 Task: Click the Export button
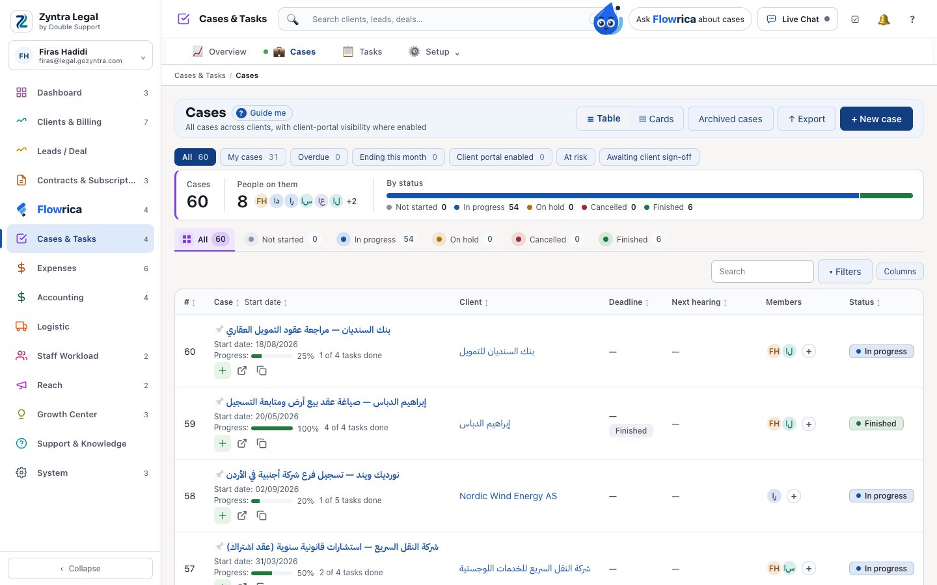pyautogui.click(x=806, y=119)
